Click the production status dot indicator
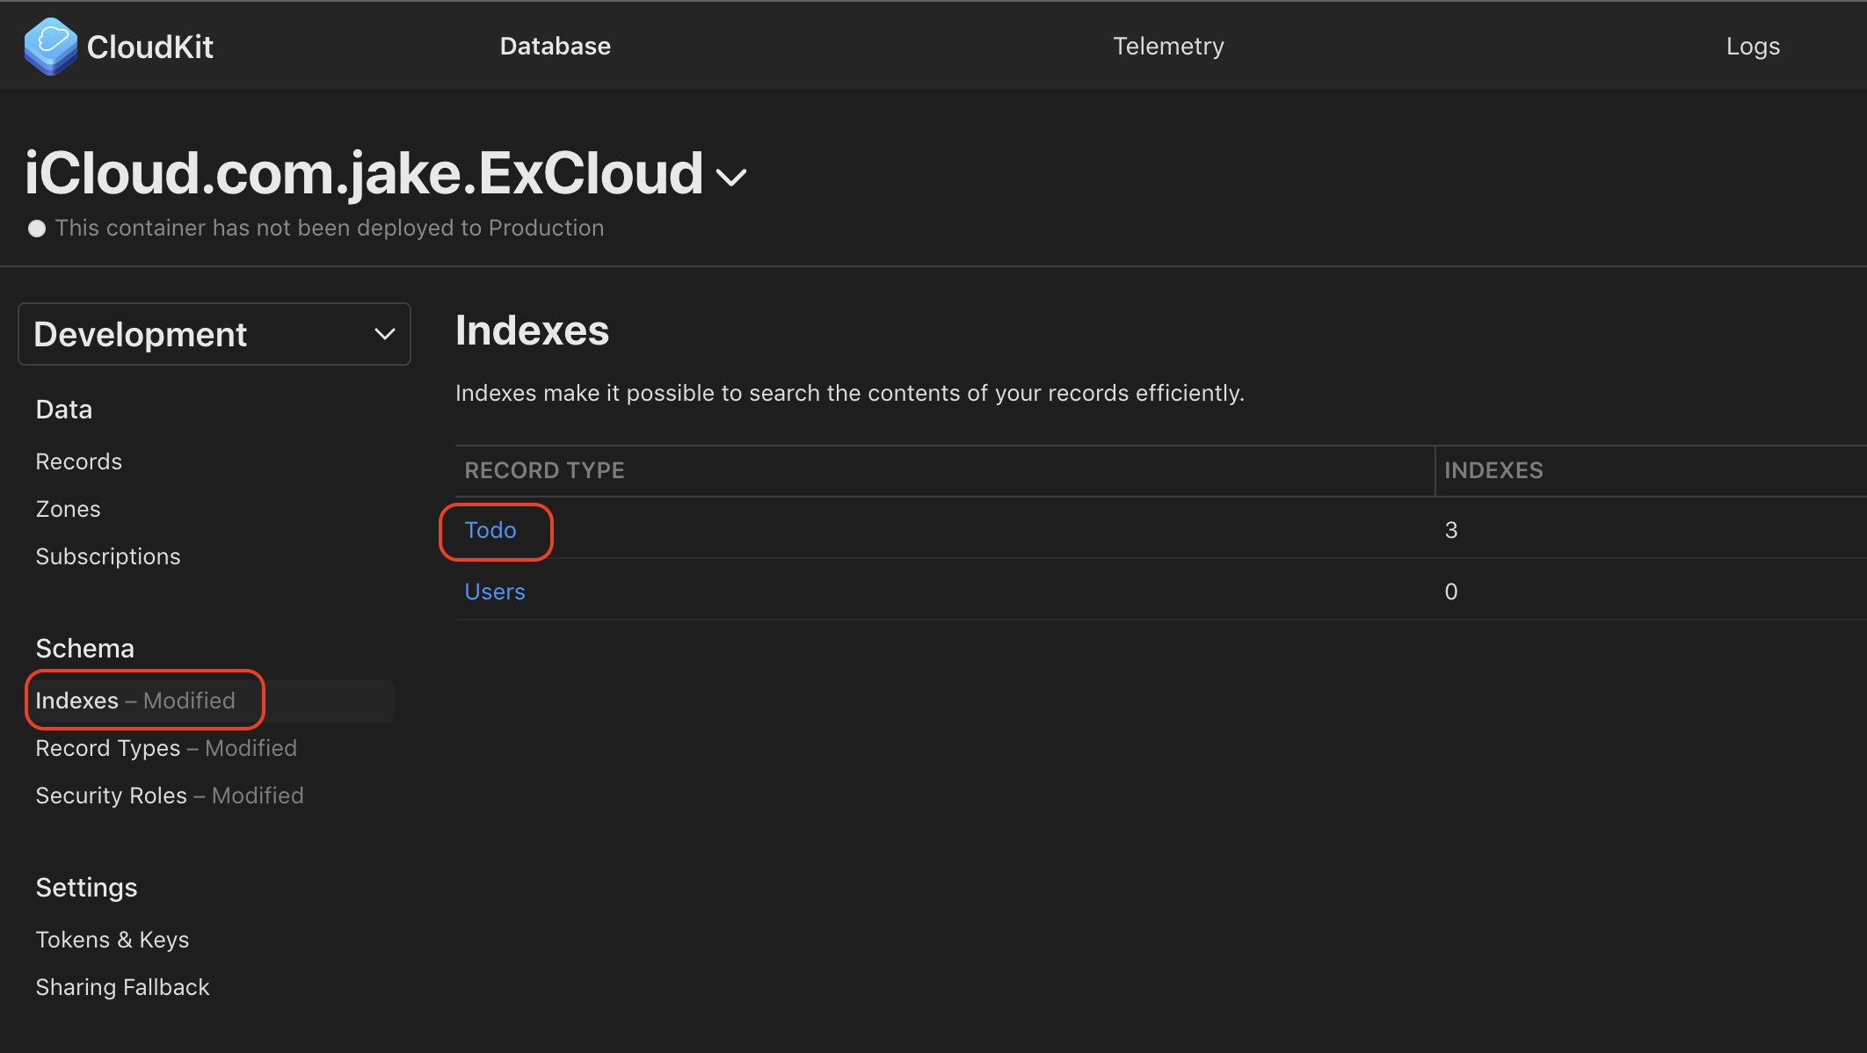The image size is (1867, 1053). [37, 229]
